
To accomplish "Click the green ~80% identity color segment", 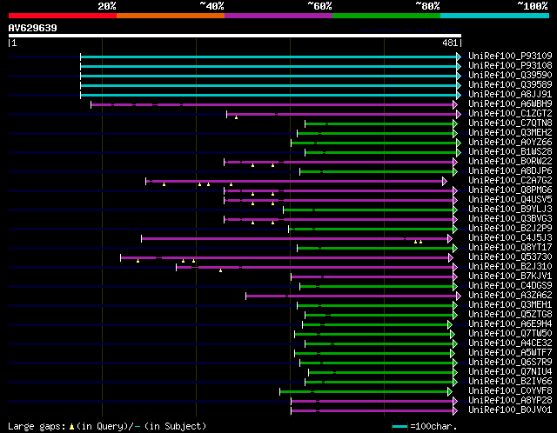I will [386, 16].
